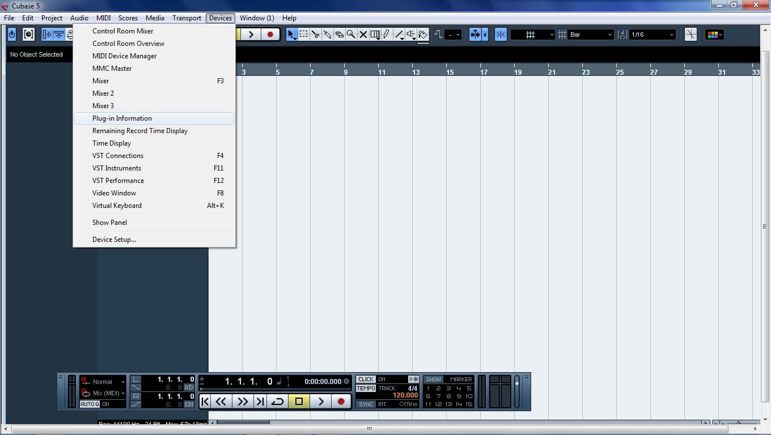The image size is (771, 435).
Task: Open VST Instruments from Devices menu
Action: (x=154, y=168)
